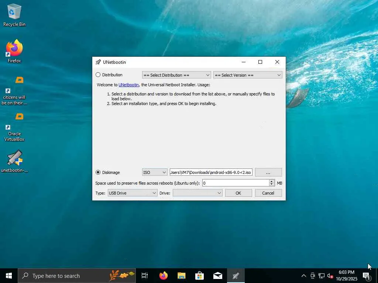Open the Type USB Drive dropdown
The height and width of the screenshot is (283, 378).
[133, 193]
